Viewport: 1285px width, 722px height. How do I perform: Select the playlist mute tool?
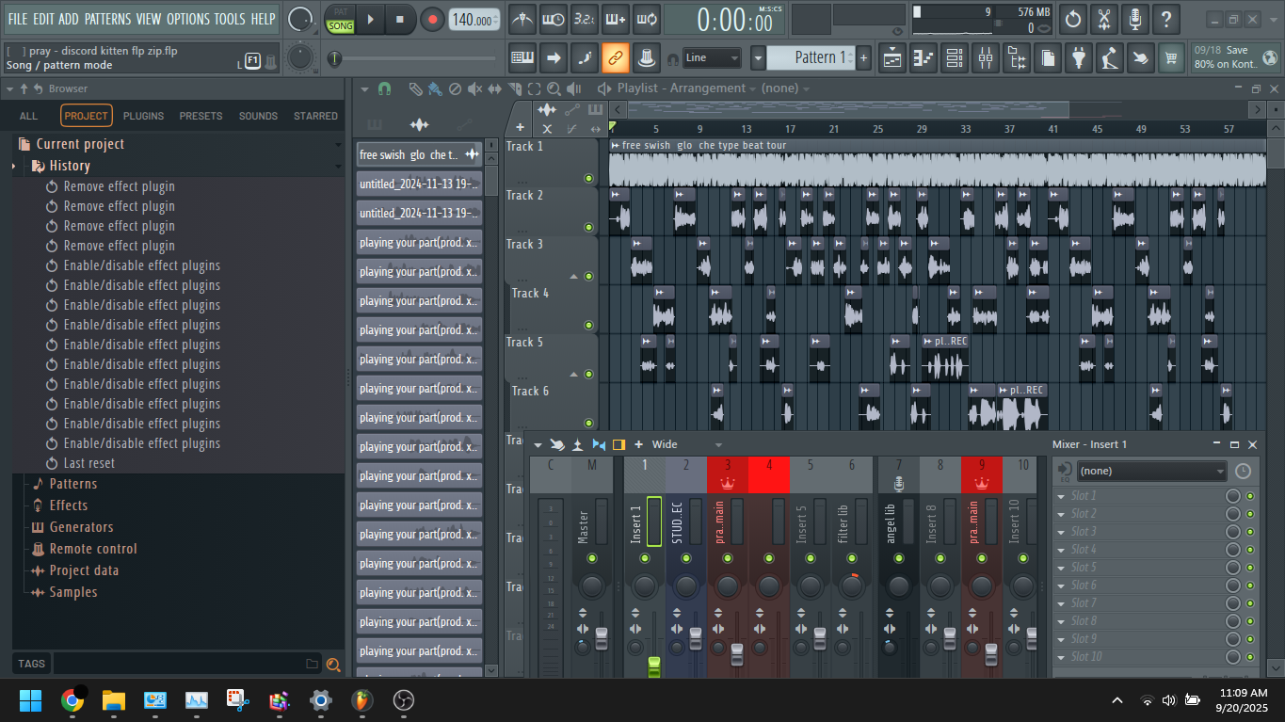click(474, 88)
